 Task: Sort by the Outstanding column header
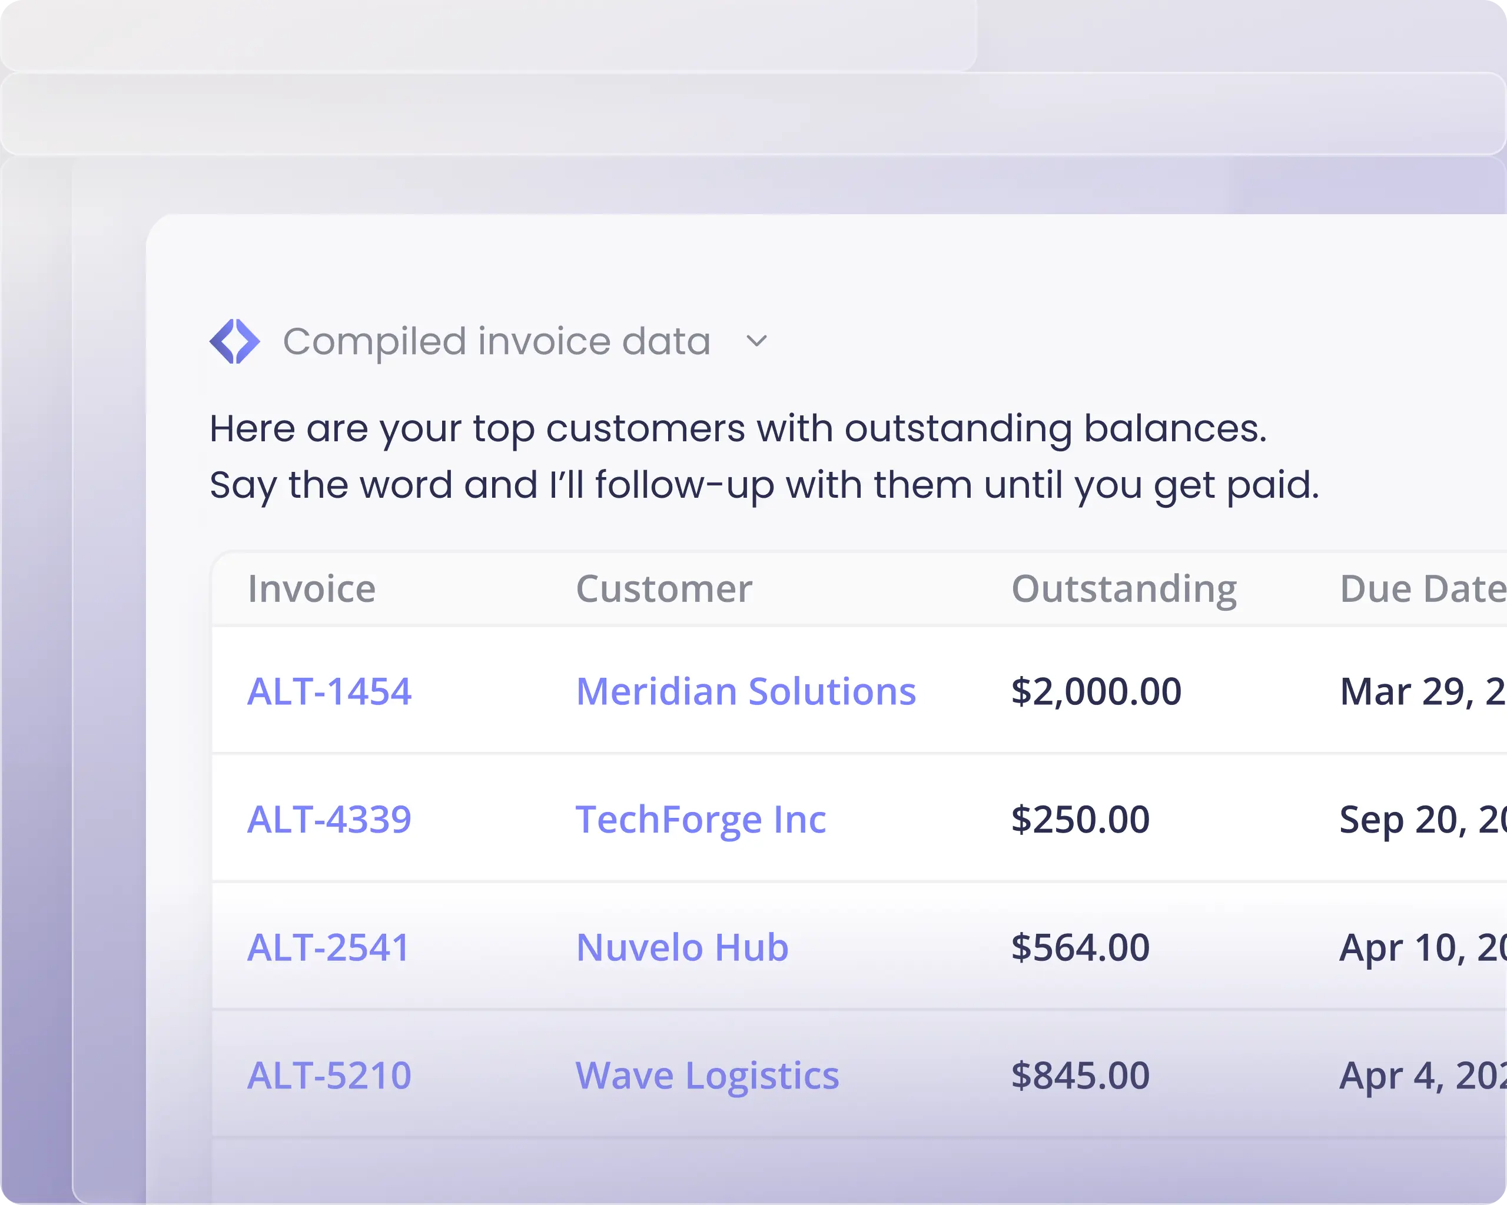(x=1124, y=589)
